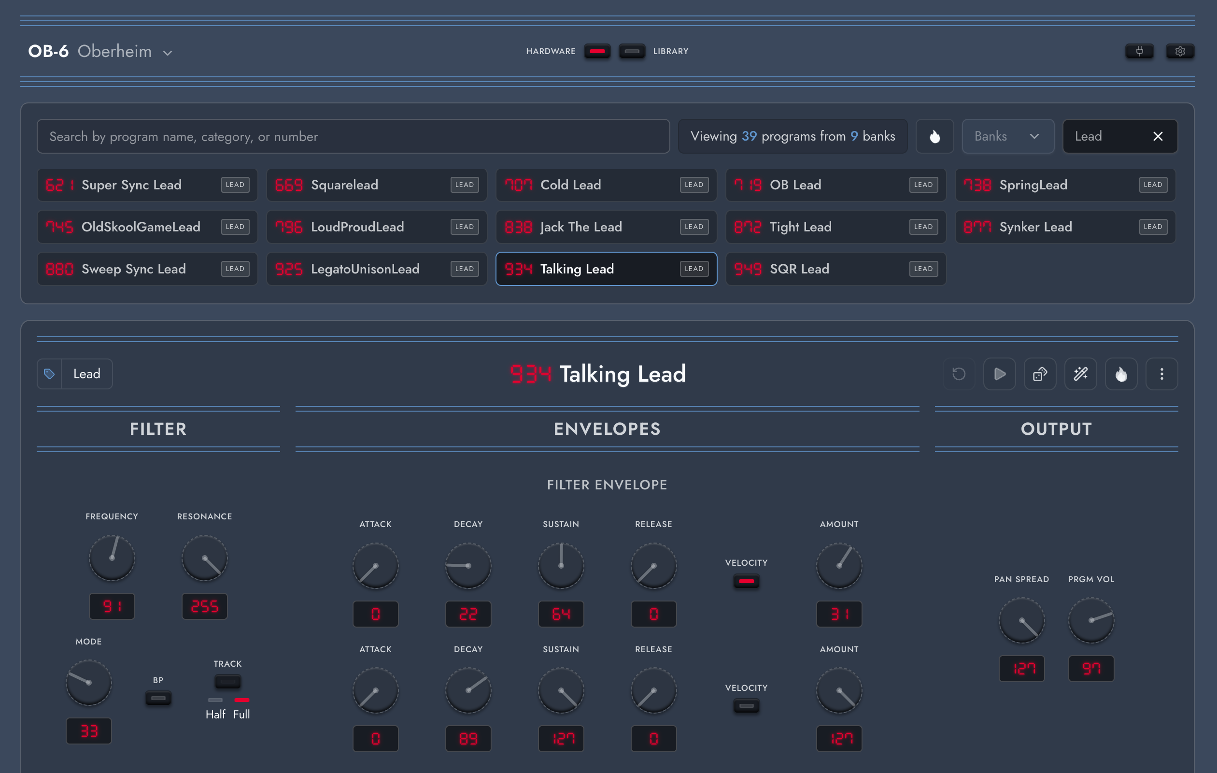Viewport: 1217px width, 773px height.
Task: Toggle filter envelope Velocity switch
Action: pyautogui.click(x=746, y=581)
